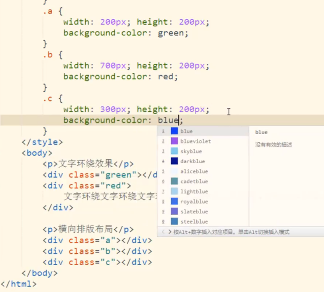Click the slateblue color swatch

click(174, 212)
